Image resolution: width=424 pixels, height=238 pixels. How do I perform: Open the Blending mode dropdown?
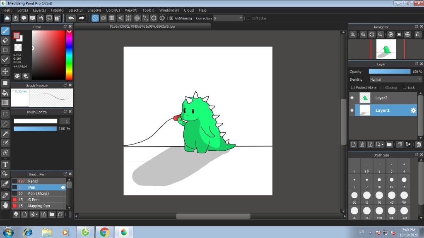point(396,79)
